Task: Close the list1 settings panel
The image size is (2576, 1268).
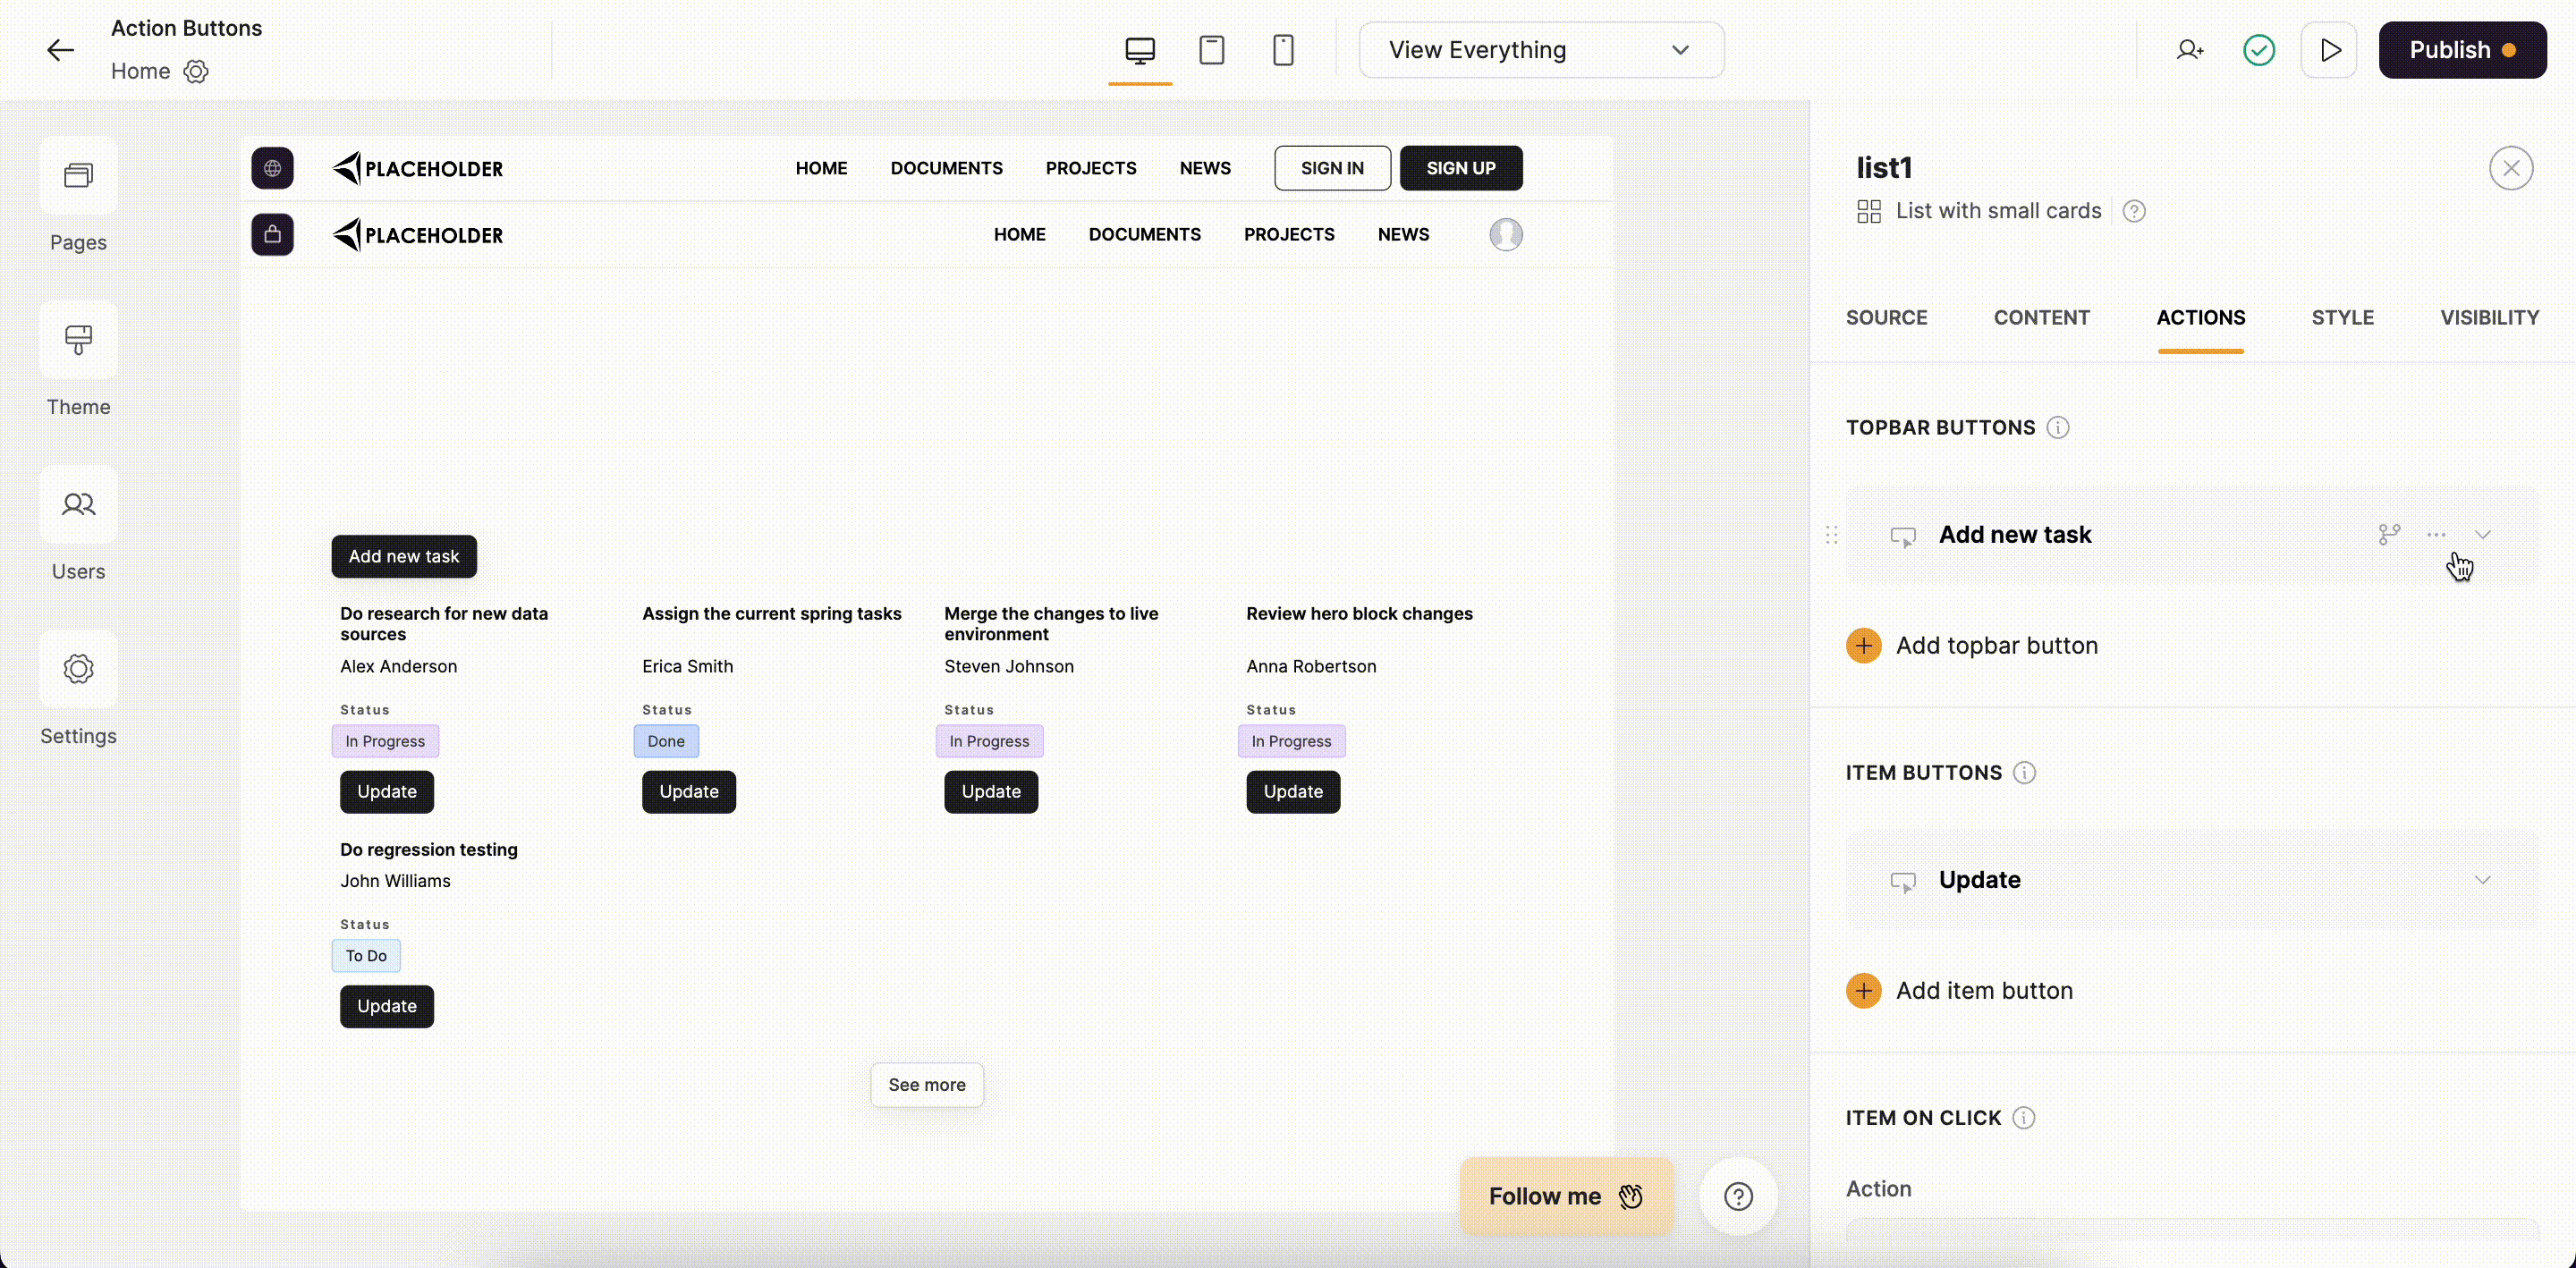Action: (2510, 168)
